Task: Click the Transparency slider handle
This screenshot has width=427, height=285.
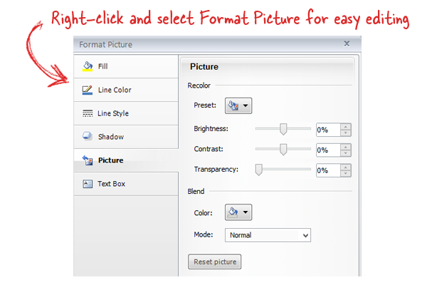Action: (259, 170)
